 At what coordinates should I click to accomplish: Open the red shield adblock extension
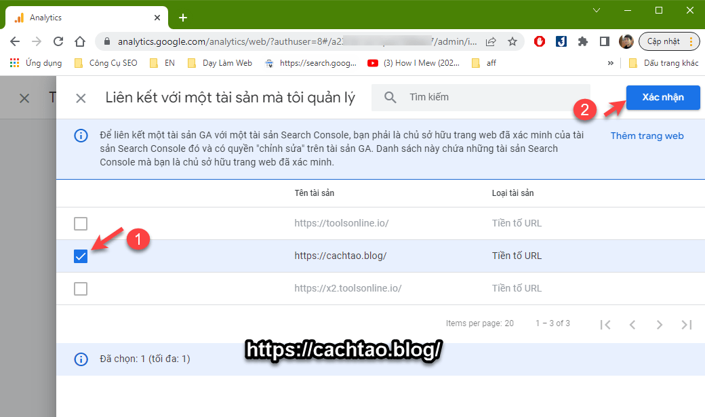coord(540,41)
